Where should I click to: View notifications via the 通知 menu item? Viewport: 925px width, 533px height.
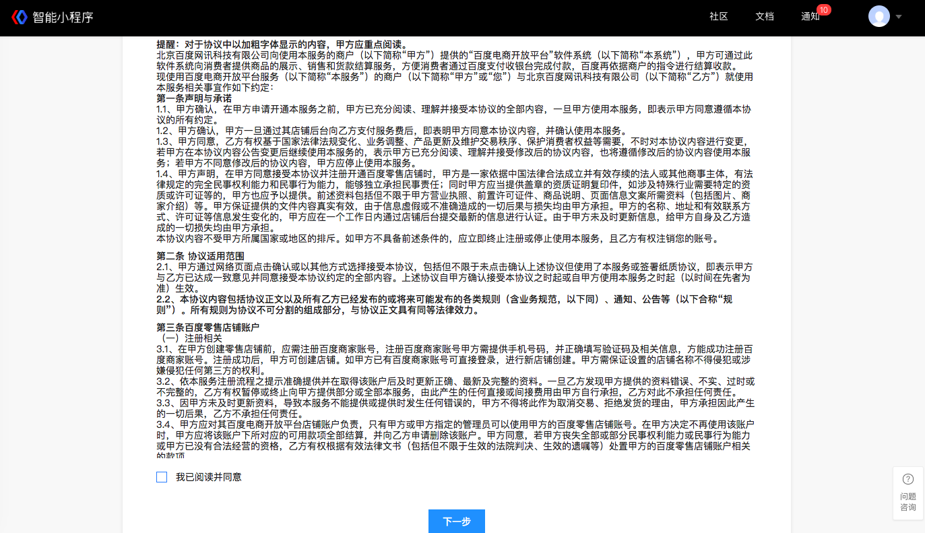tap(811, 17)
